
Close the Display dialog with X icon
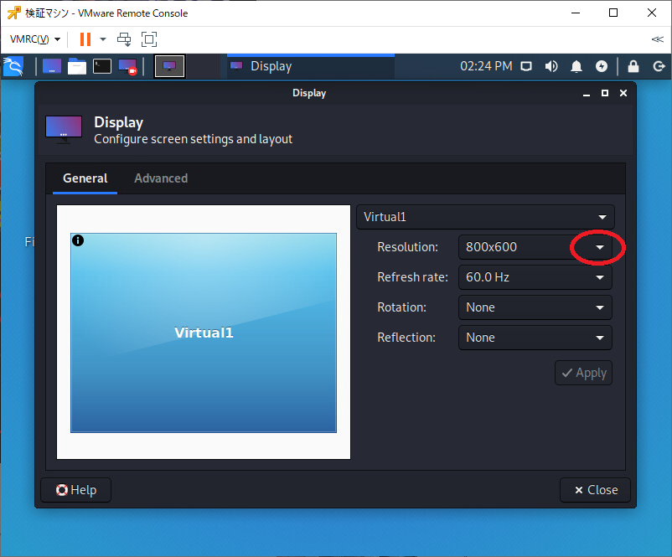point(623,94)
